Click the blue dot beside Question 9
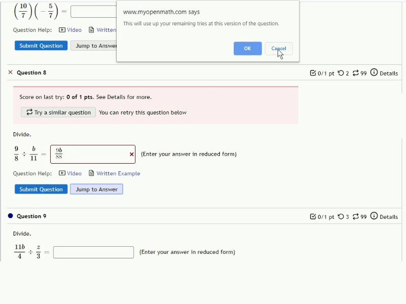The height and width of the screenshot is (304, 406). (11, 216)
